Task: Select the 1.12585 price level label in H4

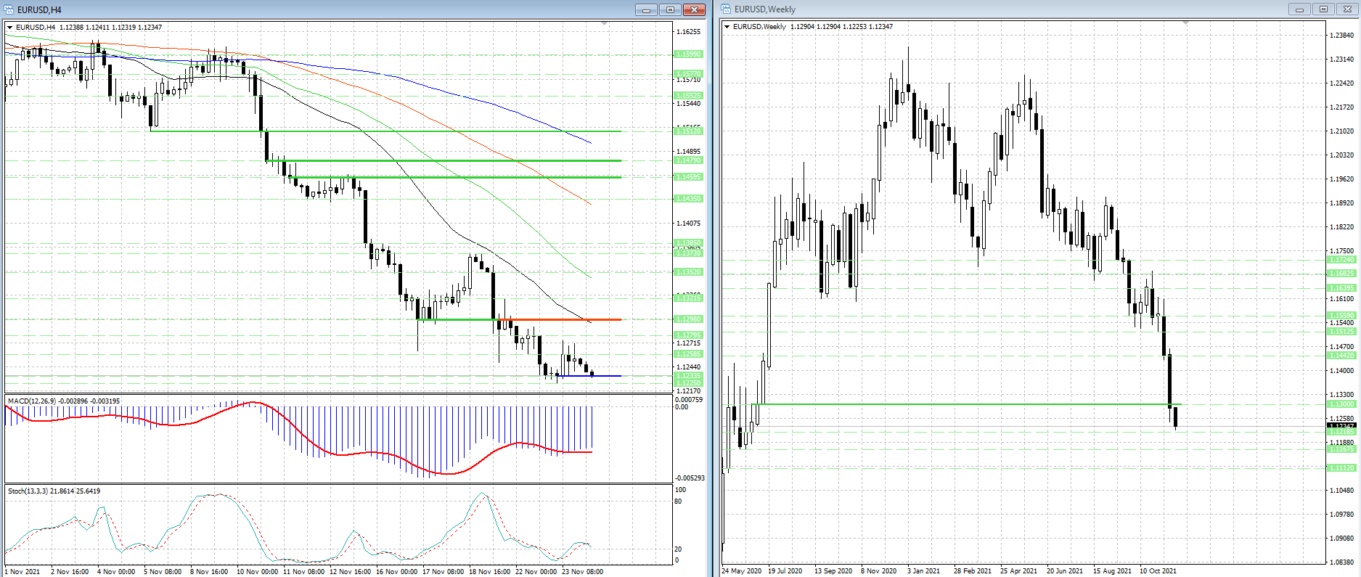Action: click(x=688, y=354)
